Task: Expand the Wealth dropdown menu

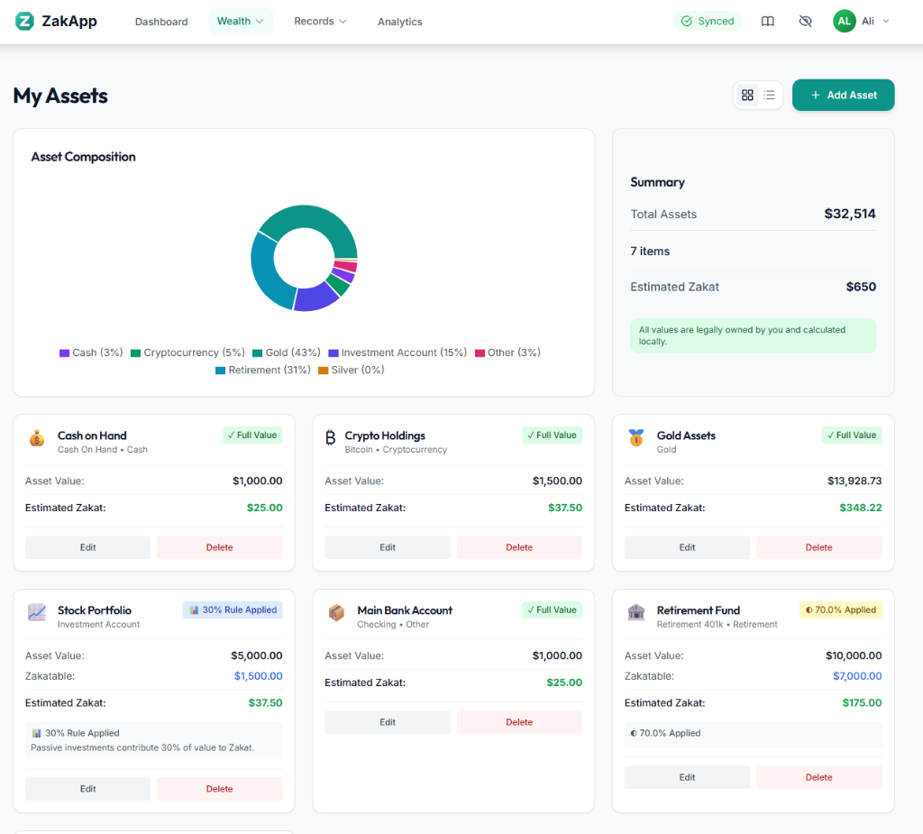Action: (x=241, y=21)
